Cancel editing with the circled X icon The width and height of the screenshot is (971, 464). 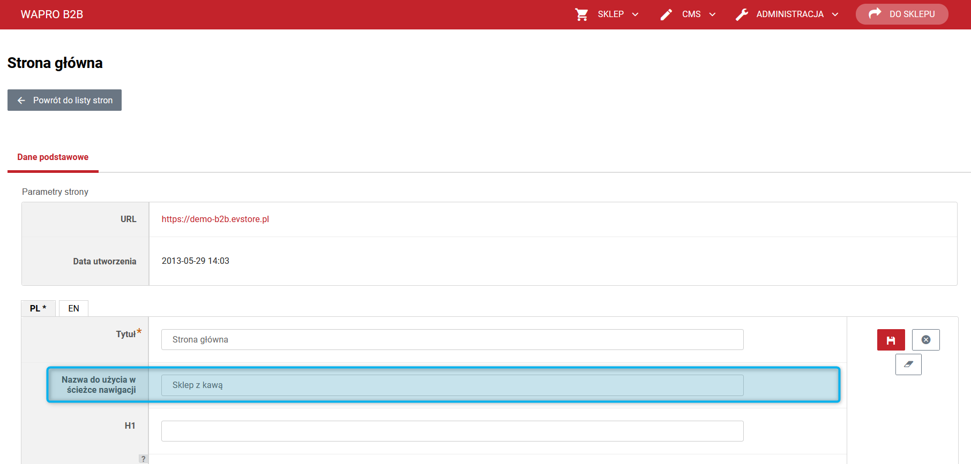click(x=926, y=340)
